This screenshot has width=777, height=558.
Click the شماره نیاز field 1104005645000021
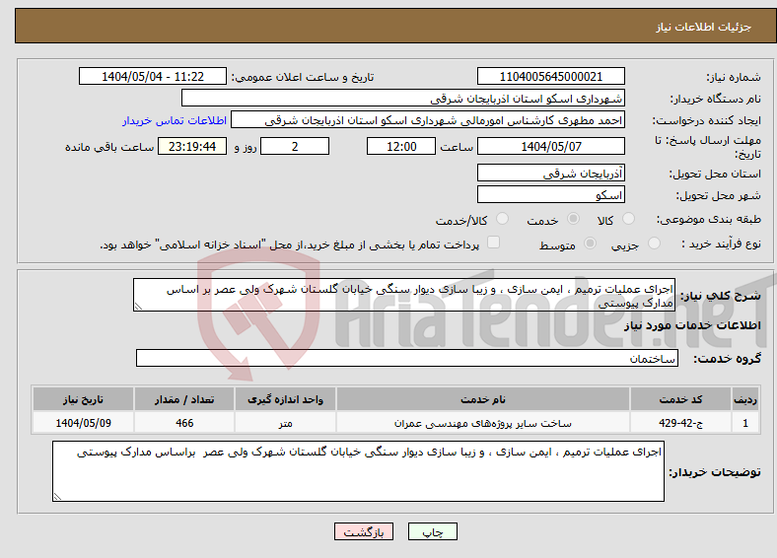(x=550, y=76)
